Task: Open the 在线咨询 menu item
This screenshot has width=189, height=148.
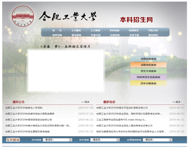Action: pyautogui.click(x=115, y=35)
